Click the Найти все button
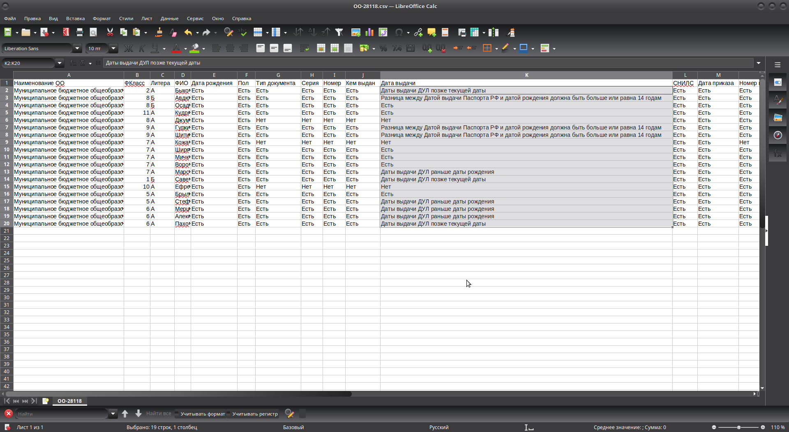This screenshot has width=789, height=432. tap(159, 414)
